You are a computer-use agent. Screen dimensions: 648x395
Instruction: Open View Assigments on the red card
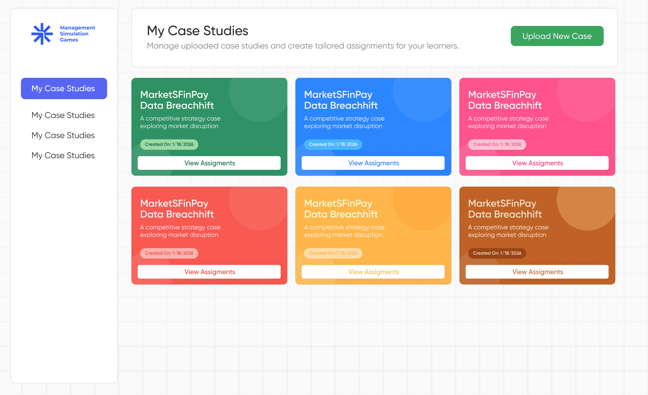coord(209,272)
